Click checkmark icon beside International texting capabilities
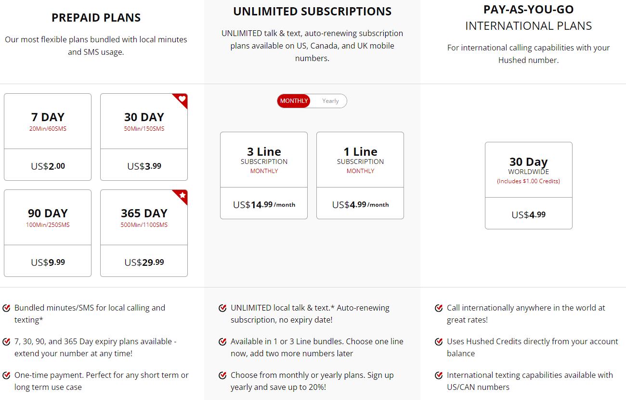This screenshot has height=400, width=626. pyautogui.click(x=439, y=375)
